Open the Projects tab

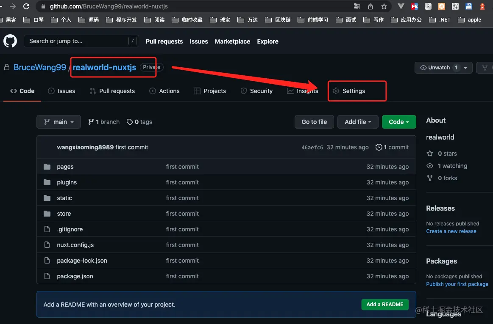[x=210, y=91]
